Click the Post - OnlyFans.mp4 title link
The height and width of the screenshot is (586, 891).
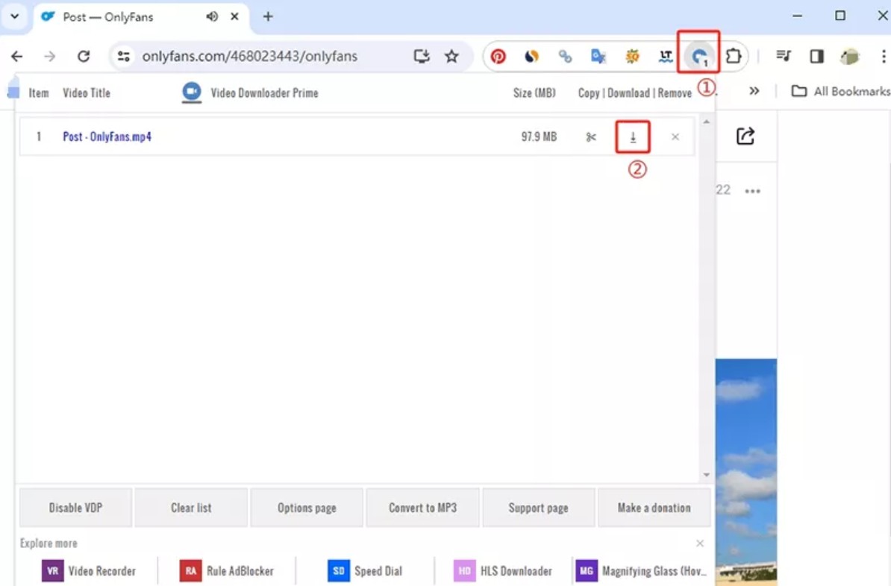107,137
